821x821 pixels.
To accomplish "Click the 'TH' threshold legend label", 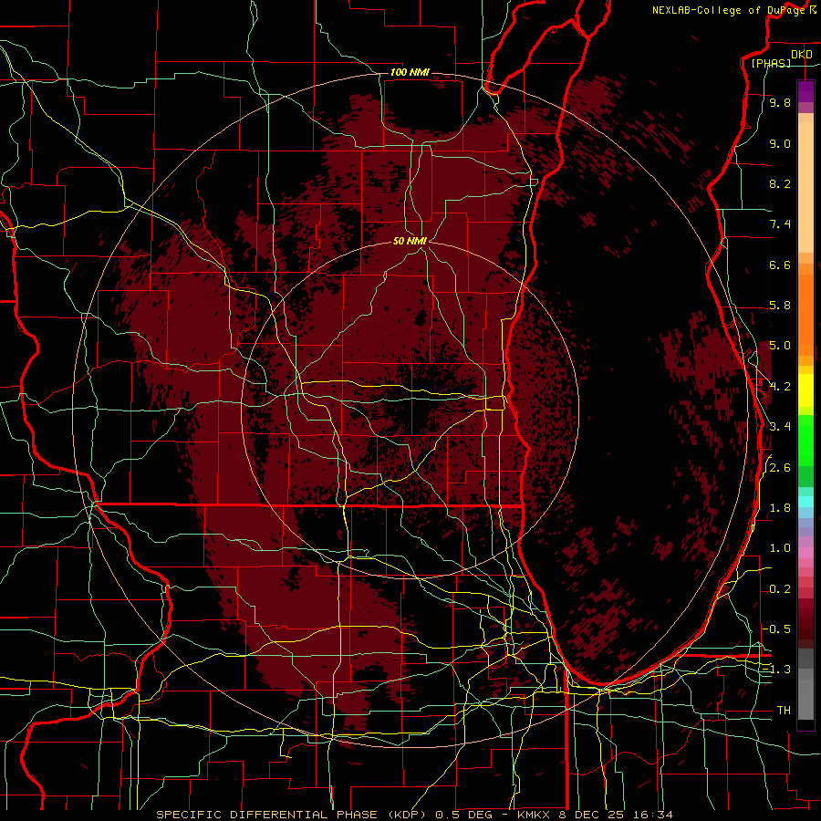I will point(784,711).
